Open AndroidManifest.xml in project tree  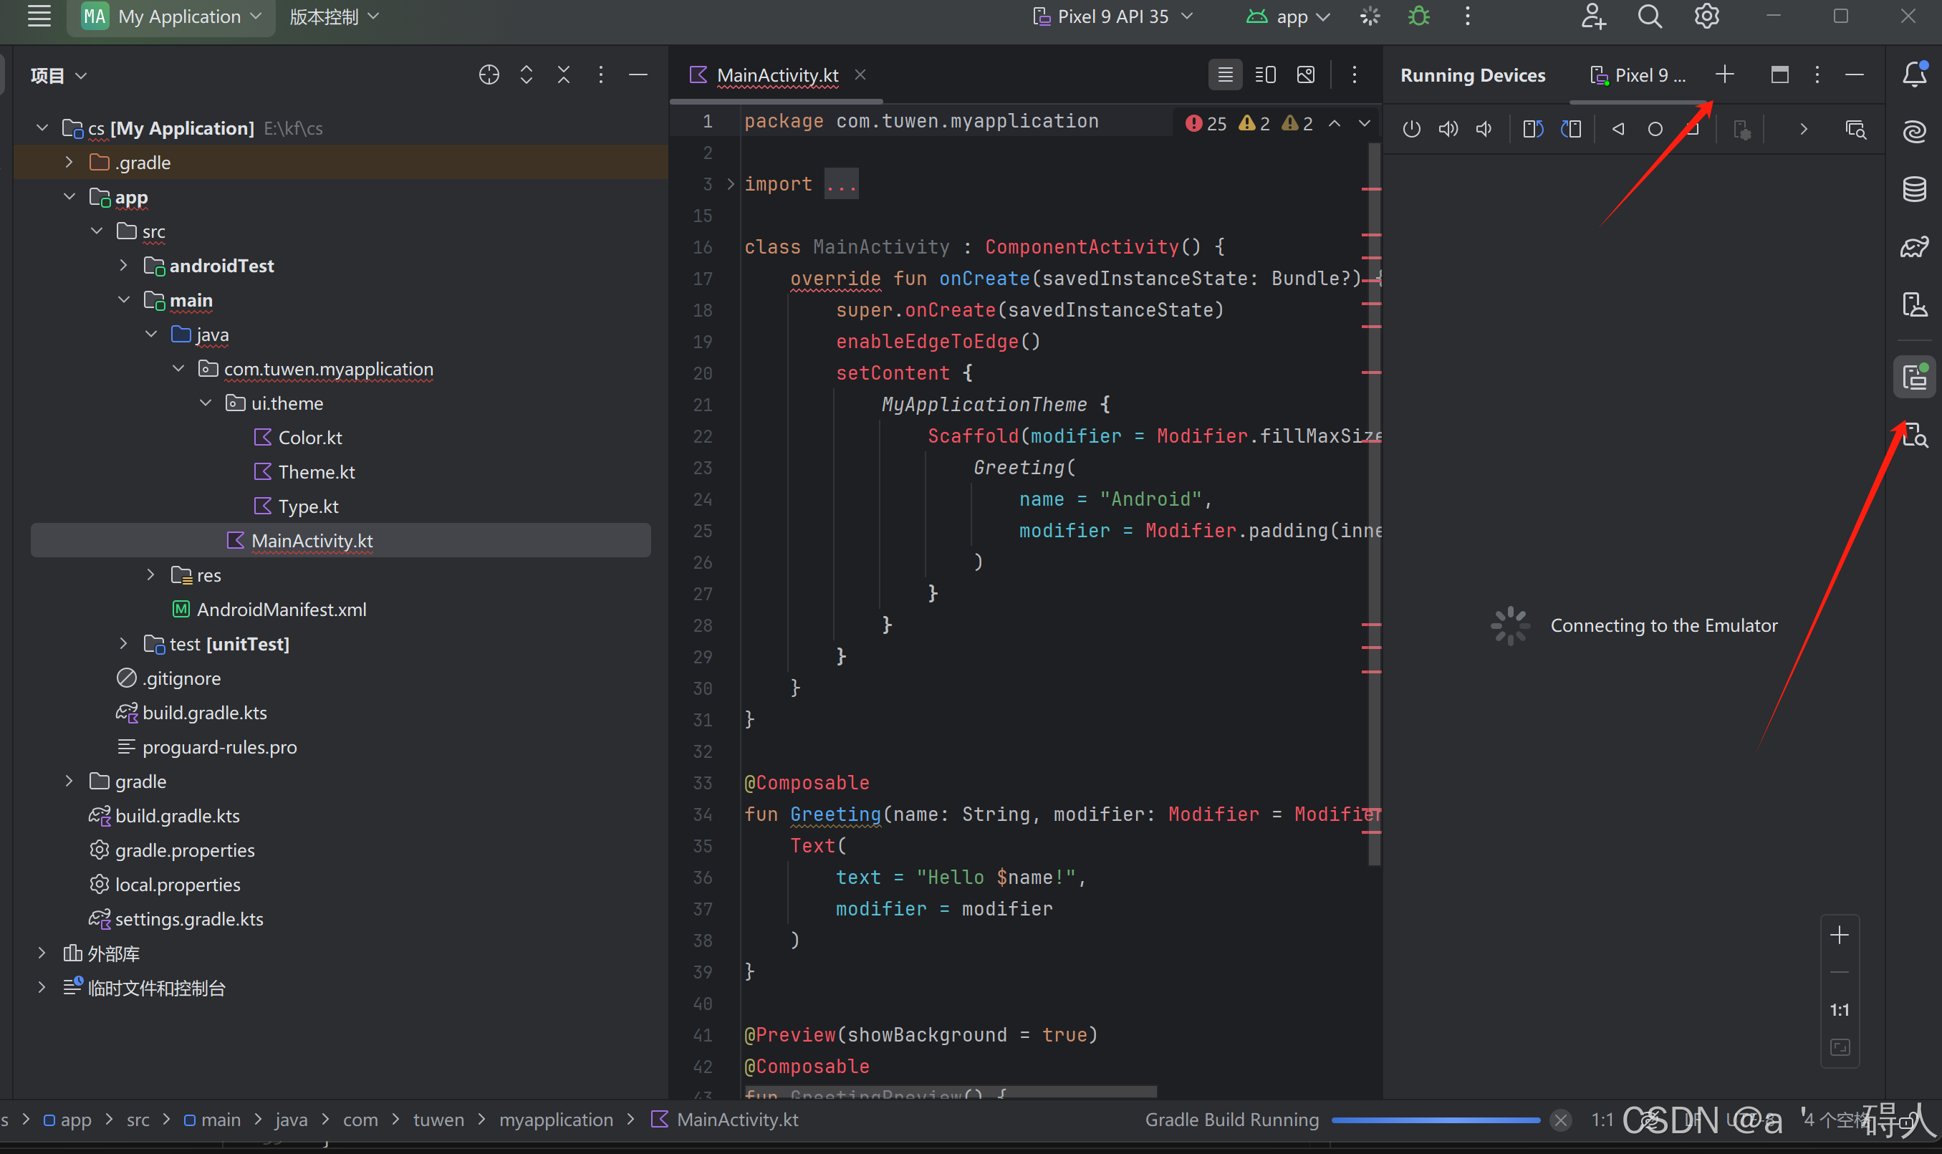[x=281, y=609]
